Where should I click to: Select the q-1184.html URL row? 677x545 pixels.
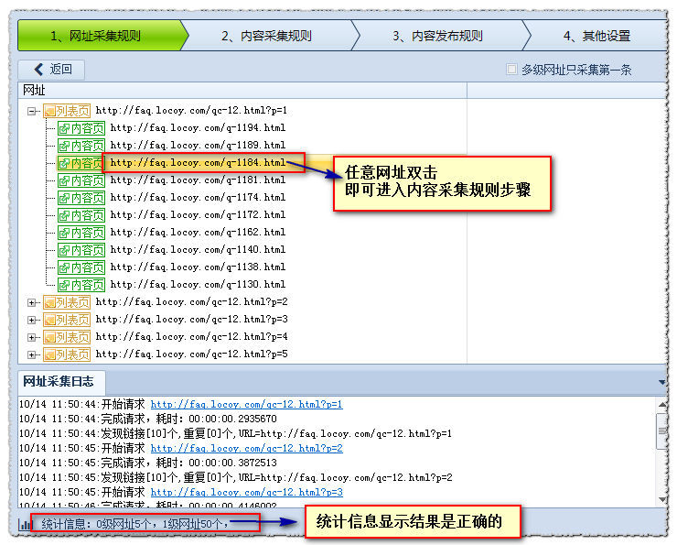[x=198, y=163]
